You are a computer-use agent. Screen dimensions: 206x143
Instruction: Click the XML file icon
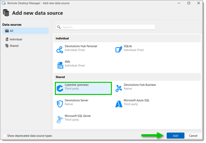60,65
